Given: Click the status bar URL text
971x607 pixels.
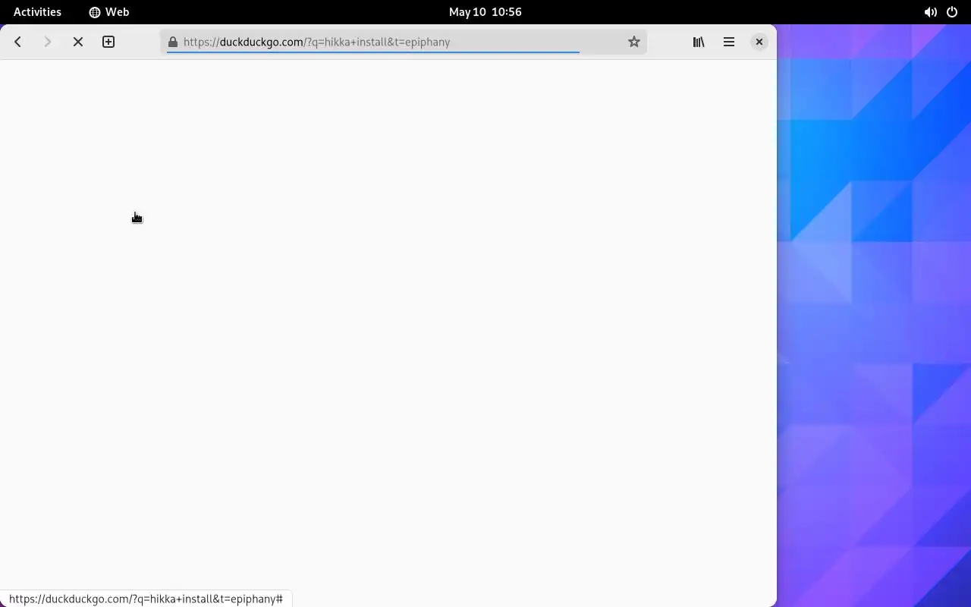Looking at the screenshot, I should 146,599.
